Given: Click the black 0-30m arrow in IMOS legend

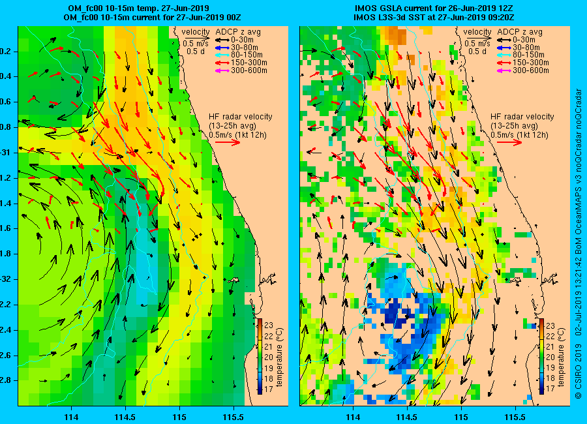Looking at the screenshot, I should [504, 40].
